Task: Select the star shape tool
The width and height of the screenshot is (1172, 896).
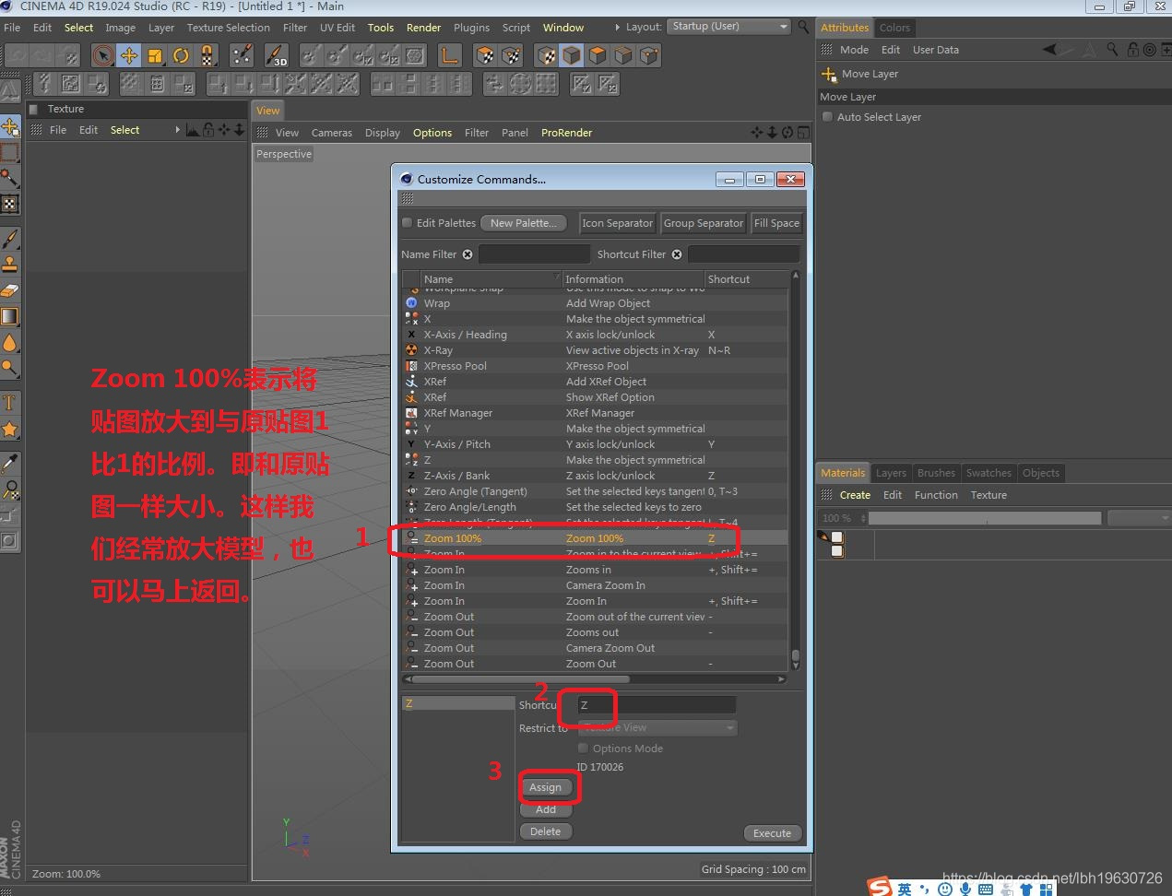Action: coord(10,429)
